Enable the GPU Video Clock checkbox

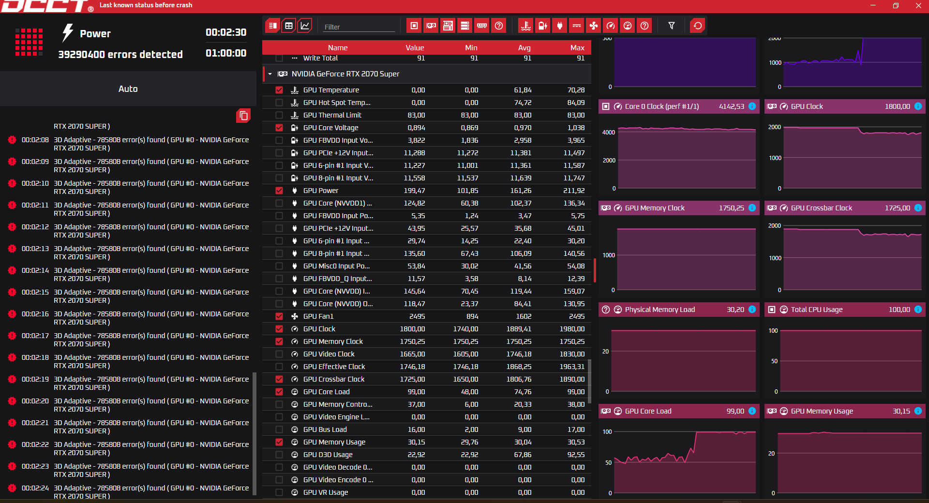(x=279, y=354)
